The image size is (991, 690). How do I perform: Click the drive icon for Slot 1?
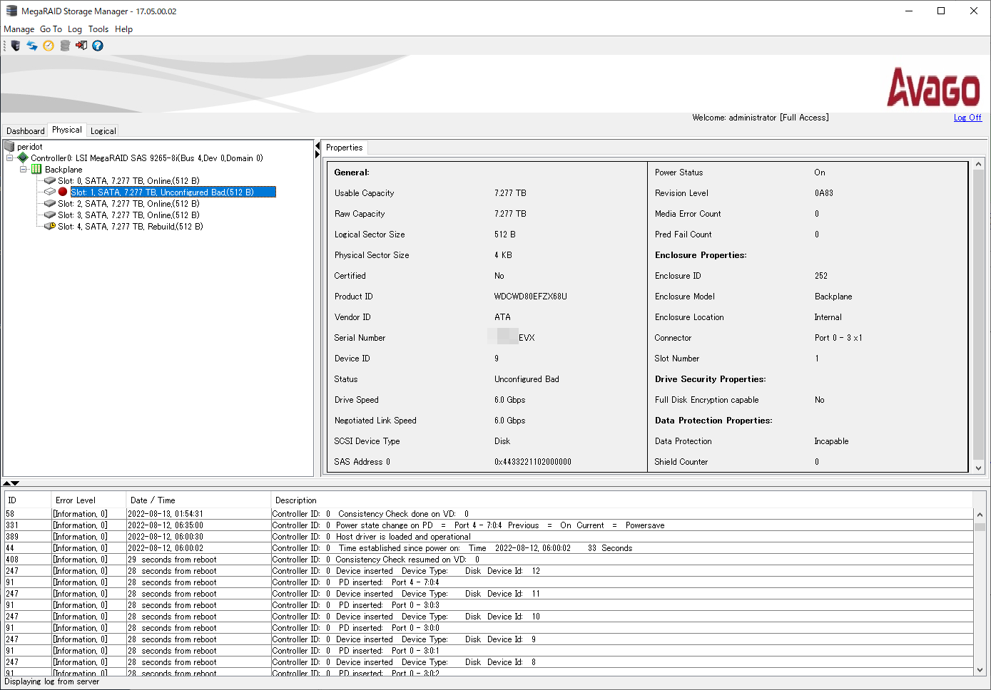pyautogui.click(x=50, y=192)
